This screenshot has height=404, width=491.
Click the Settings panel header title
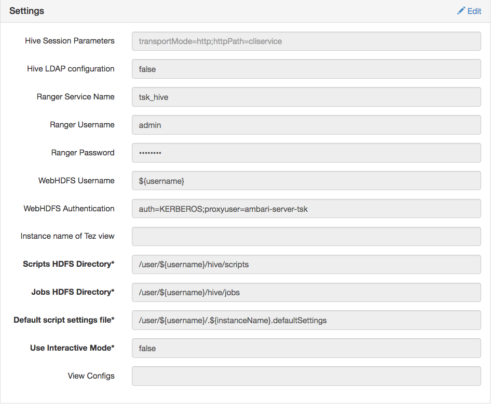[26, 10]
